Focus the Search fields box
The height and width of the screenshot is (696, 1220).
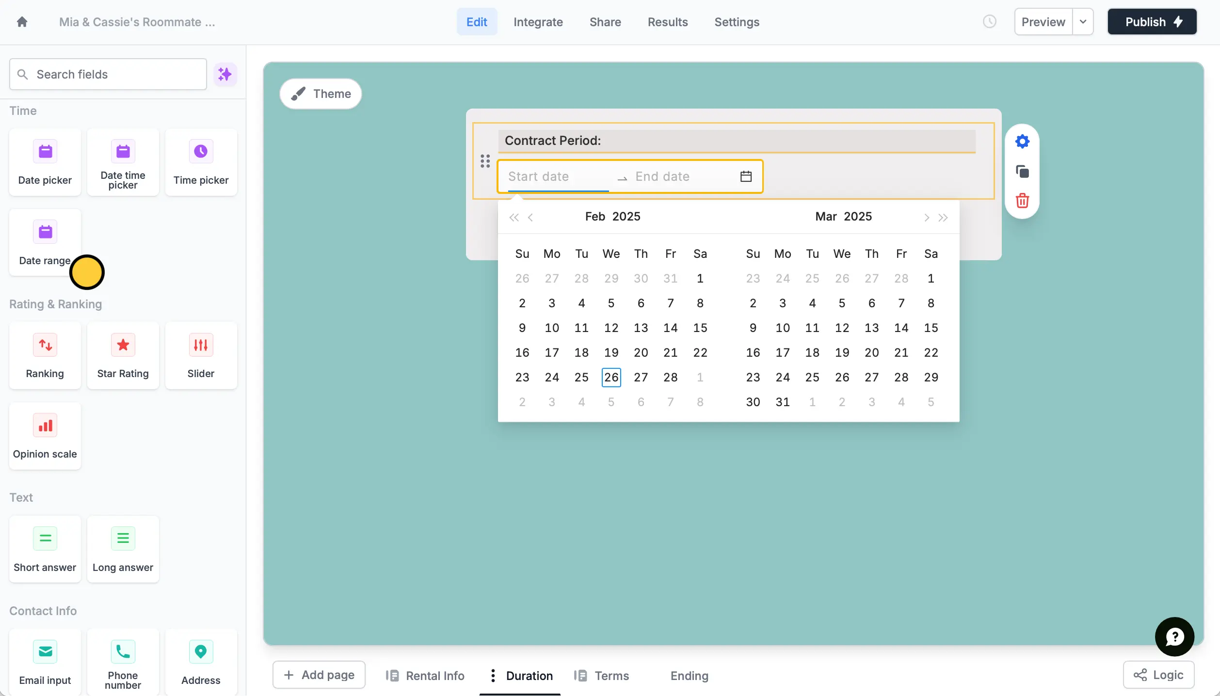point(108,74)
